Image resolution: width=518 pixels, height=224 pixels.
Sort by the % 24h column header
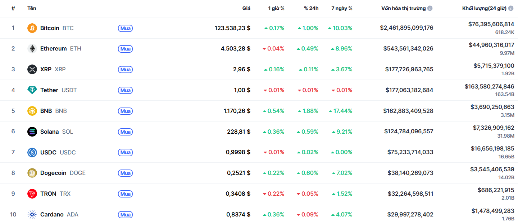[311, 8]
